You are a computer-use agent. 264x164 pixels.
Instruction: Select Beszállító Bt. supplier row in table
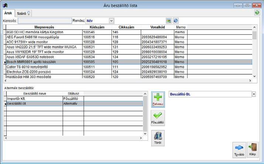pyautogui.click(x=75, y=104)
